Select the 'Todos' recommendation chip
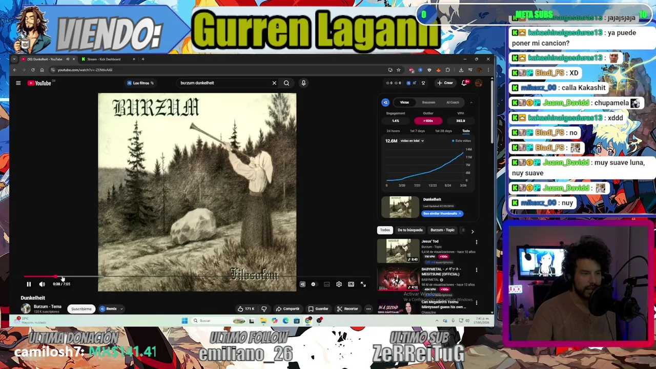 [x=385, y=230]
